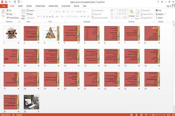Click Reset slide button

[x=29, y=14]
